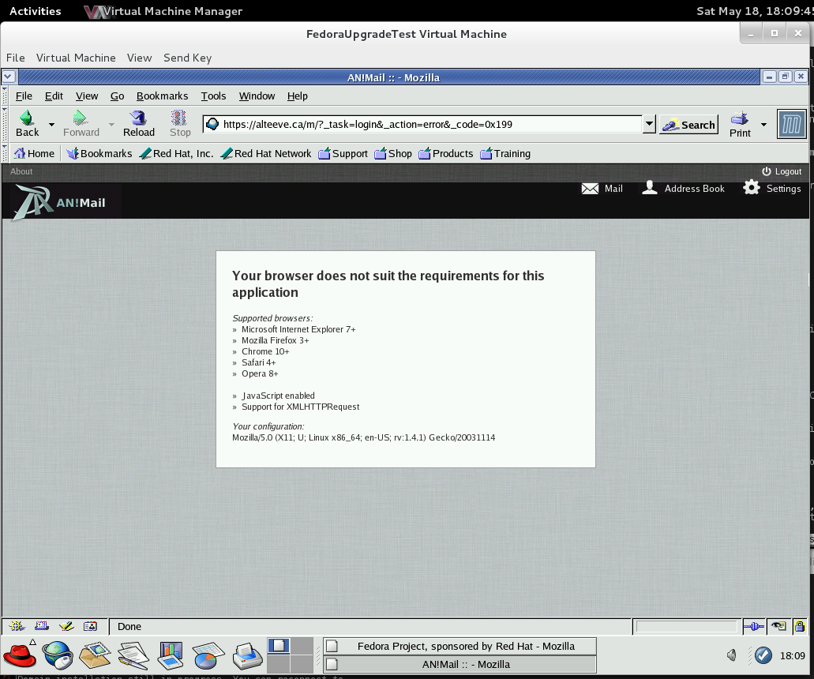Open the Shop bookmark folder
The height and width of the screenshot is (679, 814).
tap(393, 154)
